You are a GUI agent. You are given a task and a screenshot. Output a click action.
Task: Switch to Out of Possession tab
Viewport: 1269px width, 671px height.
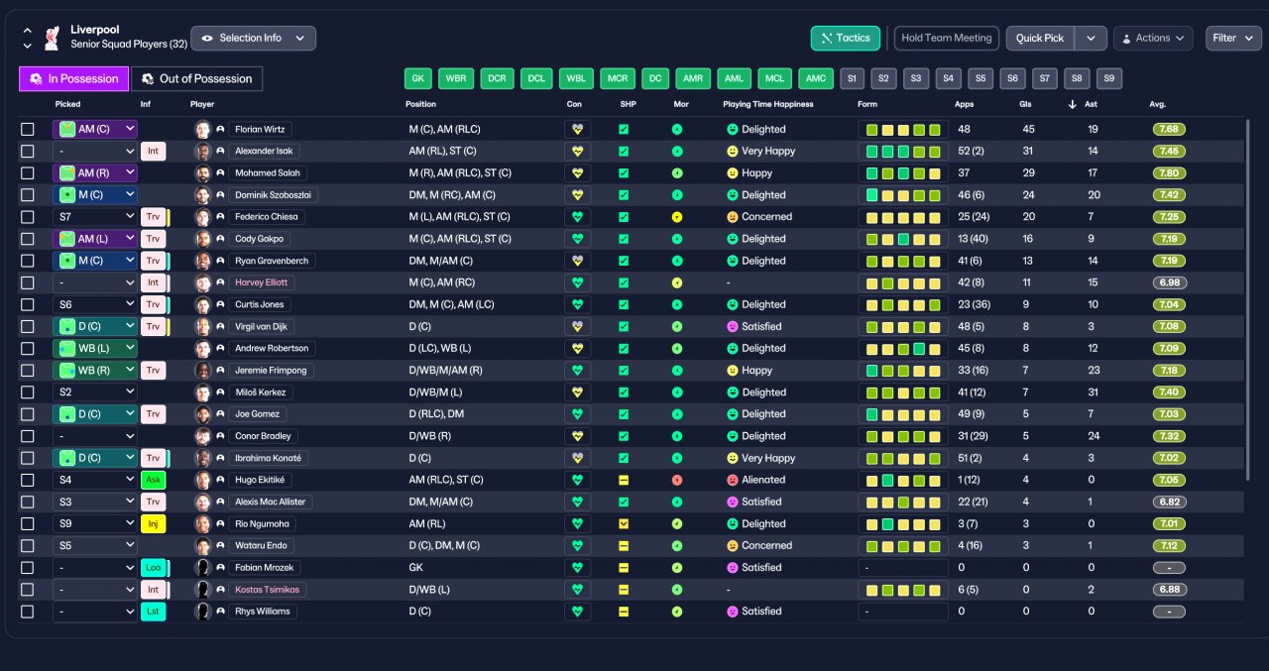(197, 78)
